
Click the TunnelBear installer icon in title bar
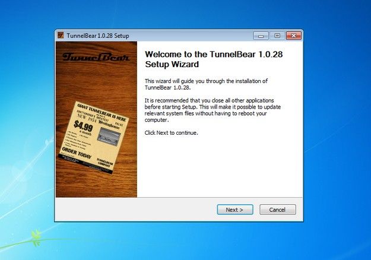click(61, 36)
